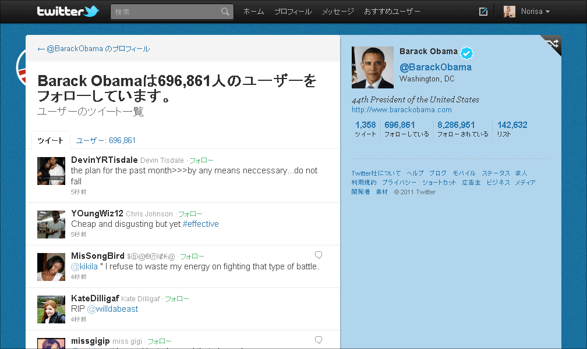Open the プライバシー footer link

click(x=399, y=183)
